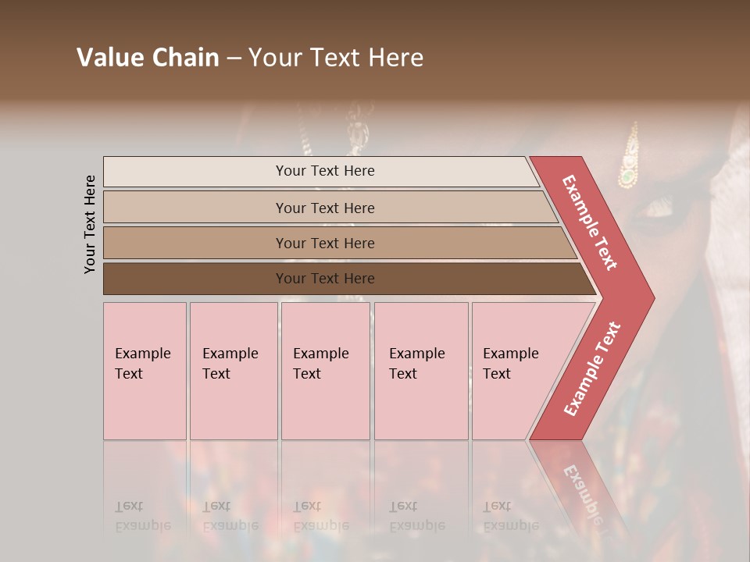The image size is (750, 562).
Task: Click the bold "Value Chain" title text
Action: 148,58
